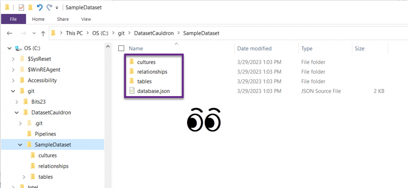Viewport: 408px width, 188px height.
Task: Expand the tables node in navigation tree
Action: pyautogui.click(x=24, y=177)
